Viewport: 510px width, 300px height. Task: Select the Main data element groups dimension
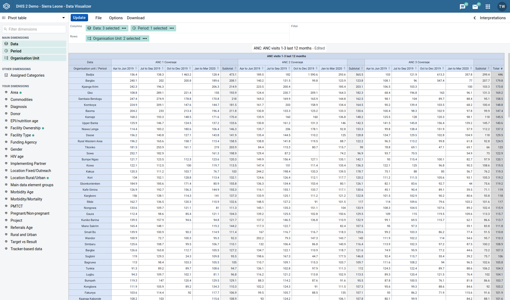pyautogui.click(x=32, y=185)
